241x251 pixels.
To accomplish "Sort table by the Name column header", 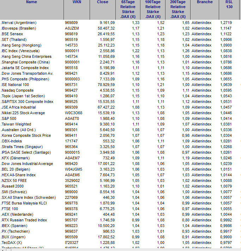I will [31, 2].
